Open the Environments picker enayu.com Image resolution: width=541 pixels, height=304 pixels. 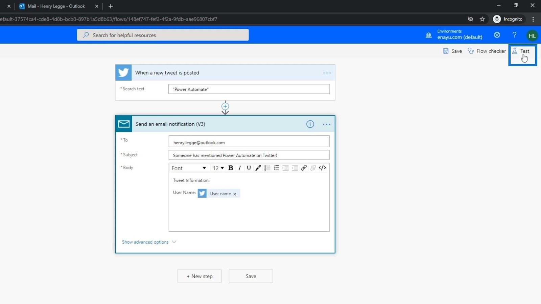tap(454, 34)
